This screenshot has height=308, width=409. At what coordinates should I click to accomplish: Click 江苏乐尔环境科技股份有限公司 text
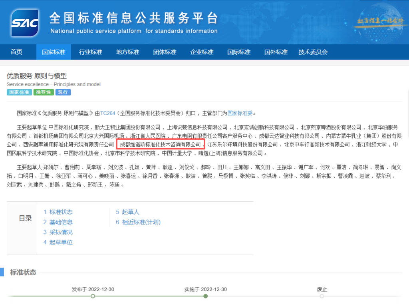pos(242,145)
